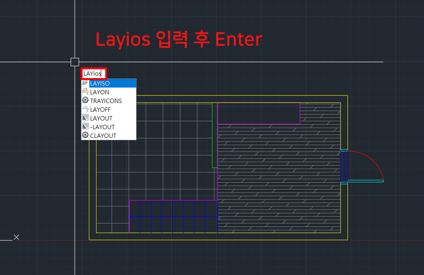This screenshot has height=275, width=424.
Task: Choose LAYON command suggestion
Action: (109, 92)
